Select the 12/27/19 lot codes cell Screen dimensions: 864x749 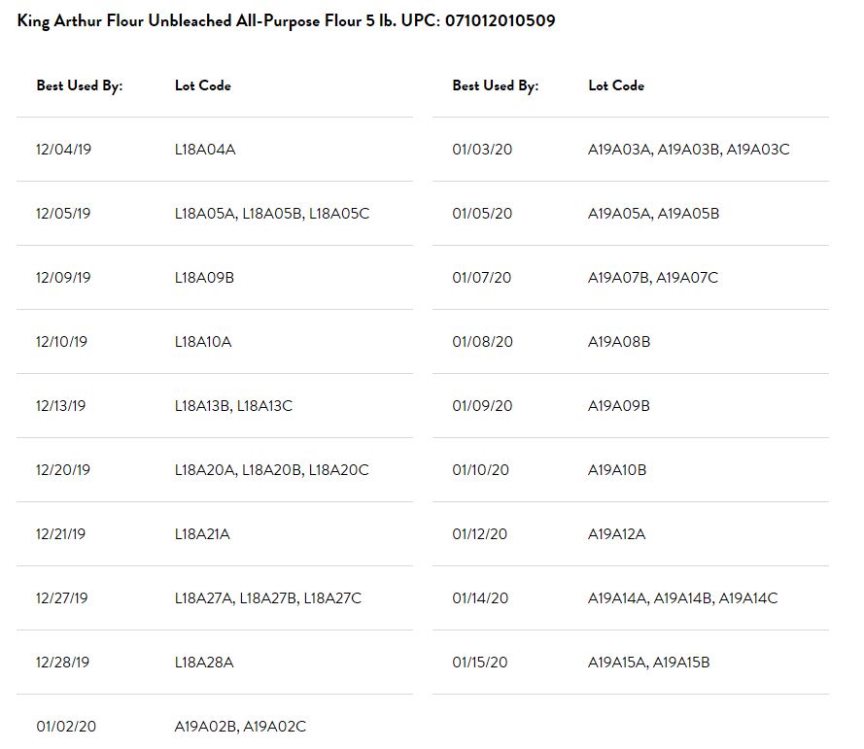268,598
